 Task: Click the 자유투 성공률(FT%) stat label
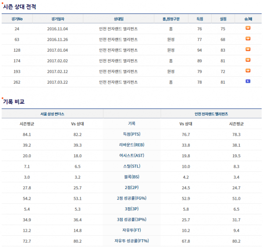point(131,241)
